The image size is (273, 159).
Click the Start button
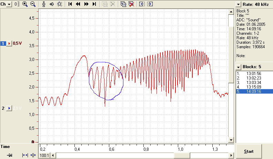(x=249, y=151)
